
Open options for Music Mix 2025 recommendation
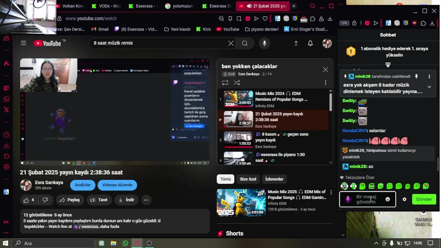(331, 192)
